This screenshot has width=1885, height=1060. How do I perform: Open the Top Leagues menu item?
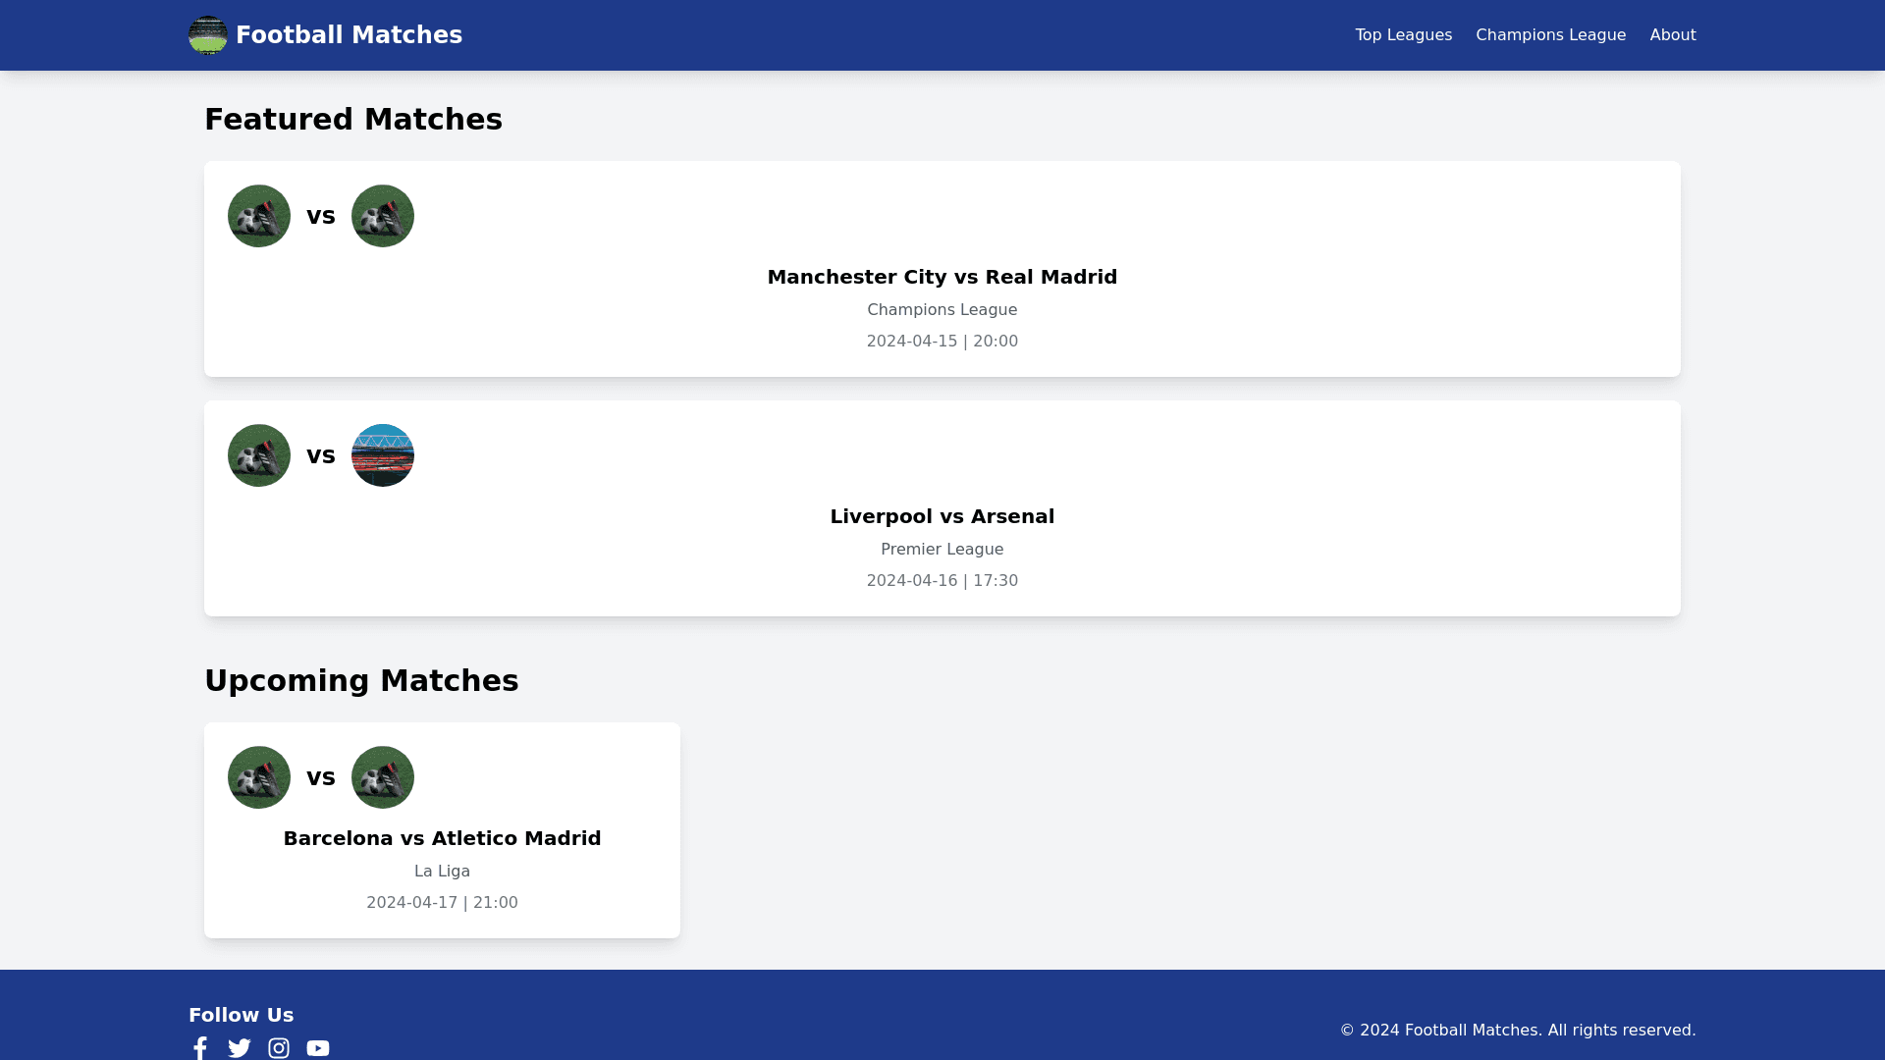[1403, 35]
